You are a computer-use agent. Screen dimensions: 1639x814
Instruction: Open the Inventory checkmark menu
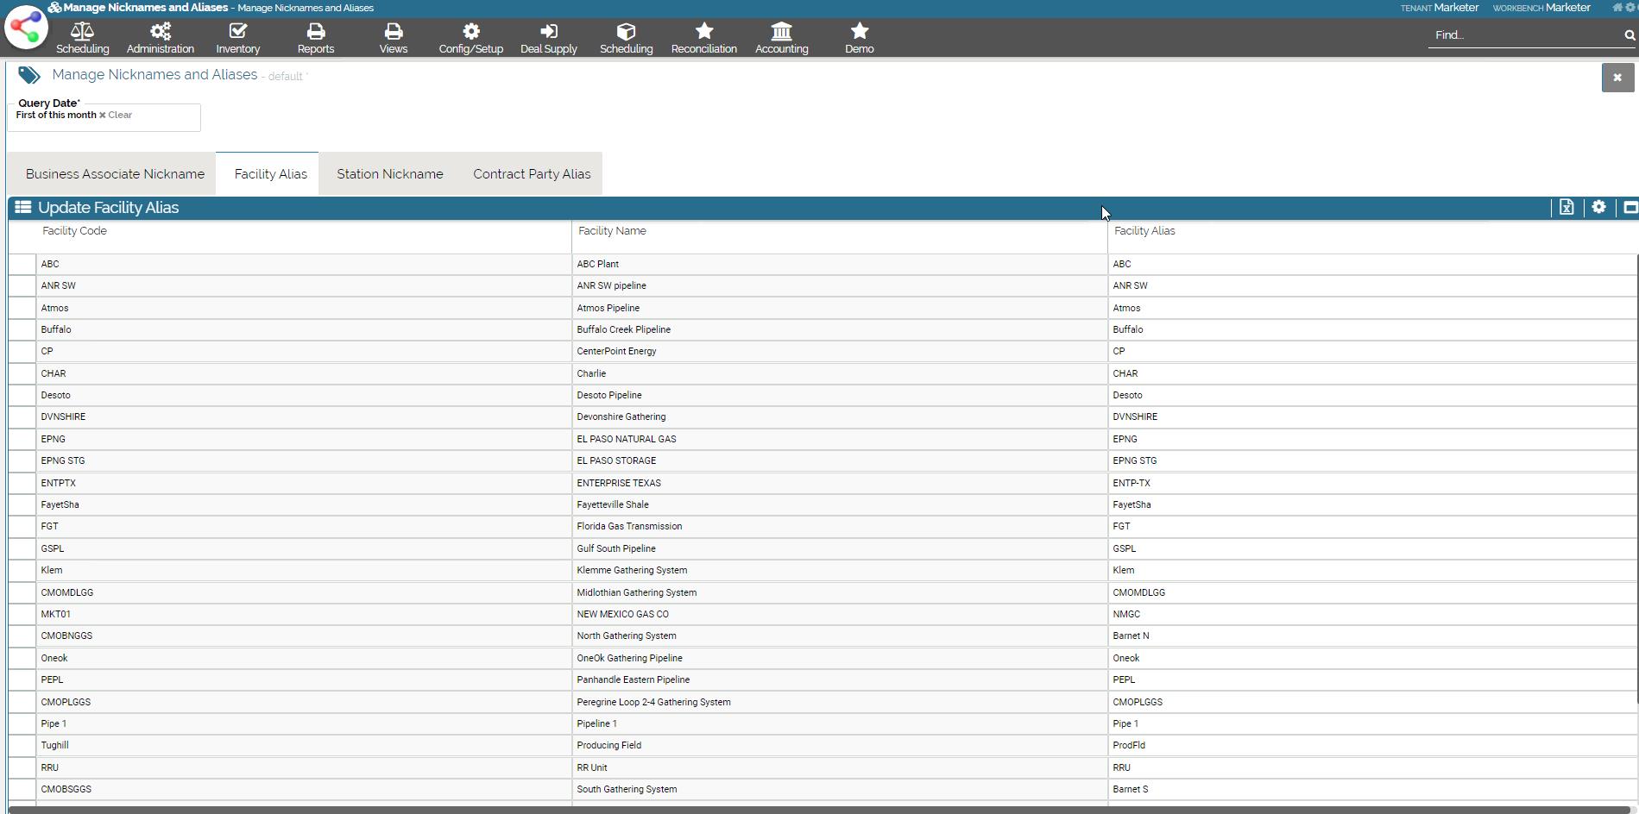237,38
